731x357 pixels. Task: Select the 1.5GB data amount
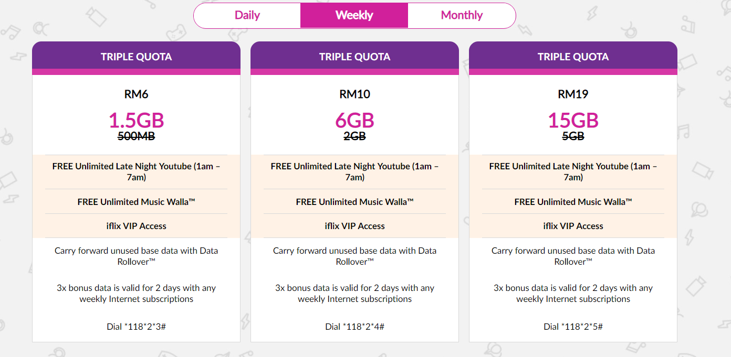coord(136,121)
